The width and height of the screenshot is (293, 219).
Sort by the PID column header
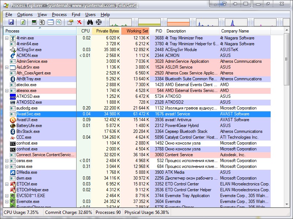coord(157,31)
